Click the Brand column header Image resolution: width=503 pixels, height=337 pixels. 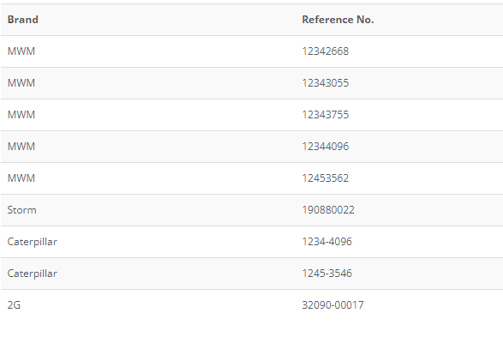23,20
